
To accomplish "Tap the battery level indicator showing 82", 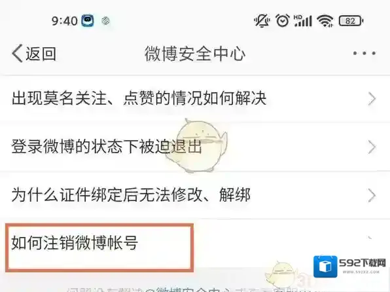I will pos(351,21).
